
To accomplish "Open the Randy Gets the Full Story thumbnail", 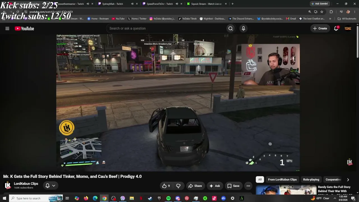I will 286,190.
